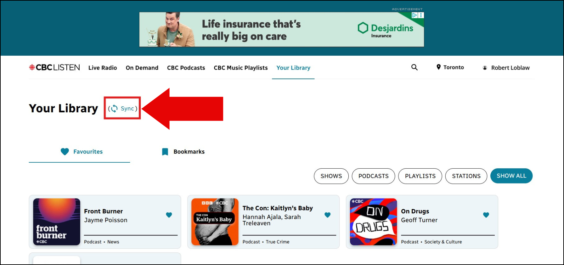
Task: Click the Geoff Turner host name
Action: (x=419, y=220)
